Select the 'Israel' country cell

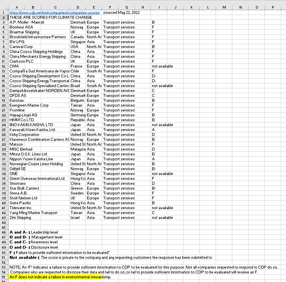[75, 218]
